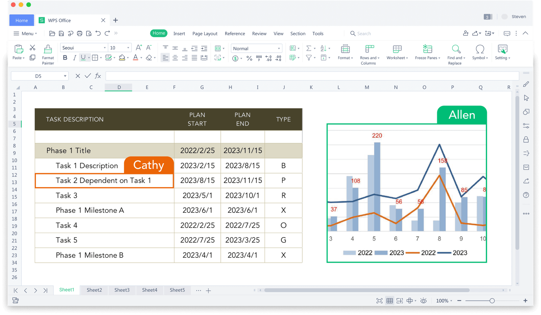Expand the Normal cell style dropdown
541x315 pixels.
279,49
